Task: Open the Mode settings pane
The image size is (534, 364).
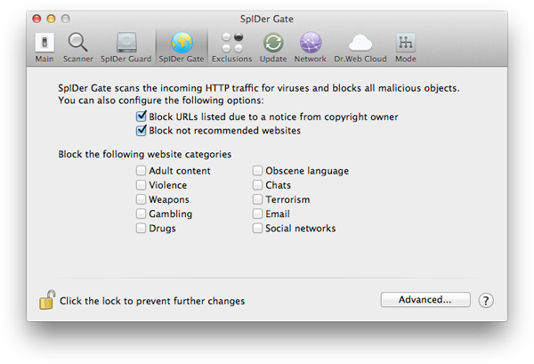Action: pos(406,48)
